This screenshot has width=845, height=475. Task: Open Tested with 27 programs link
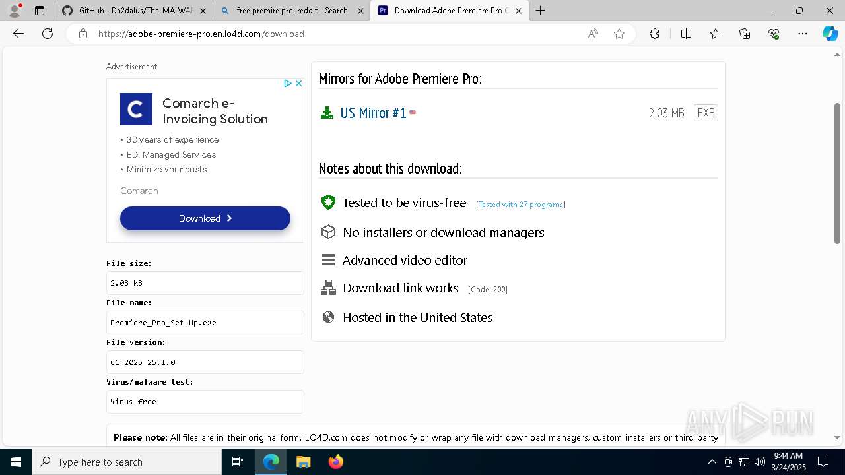tap(521, 205)
